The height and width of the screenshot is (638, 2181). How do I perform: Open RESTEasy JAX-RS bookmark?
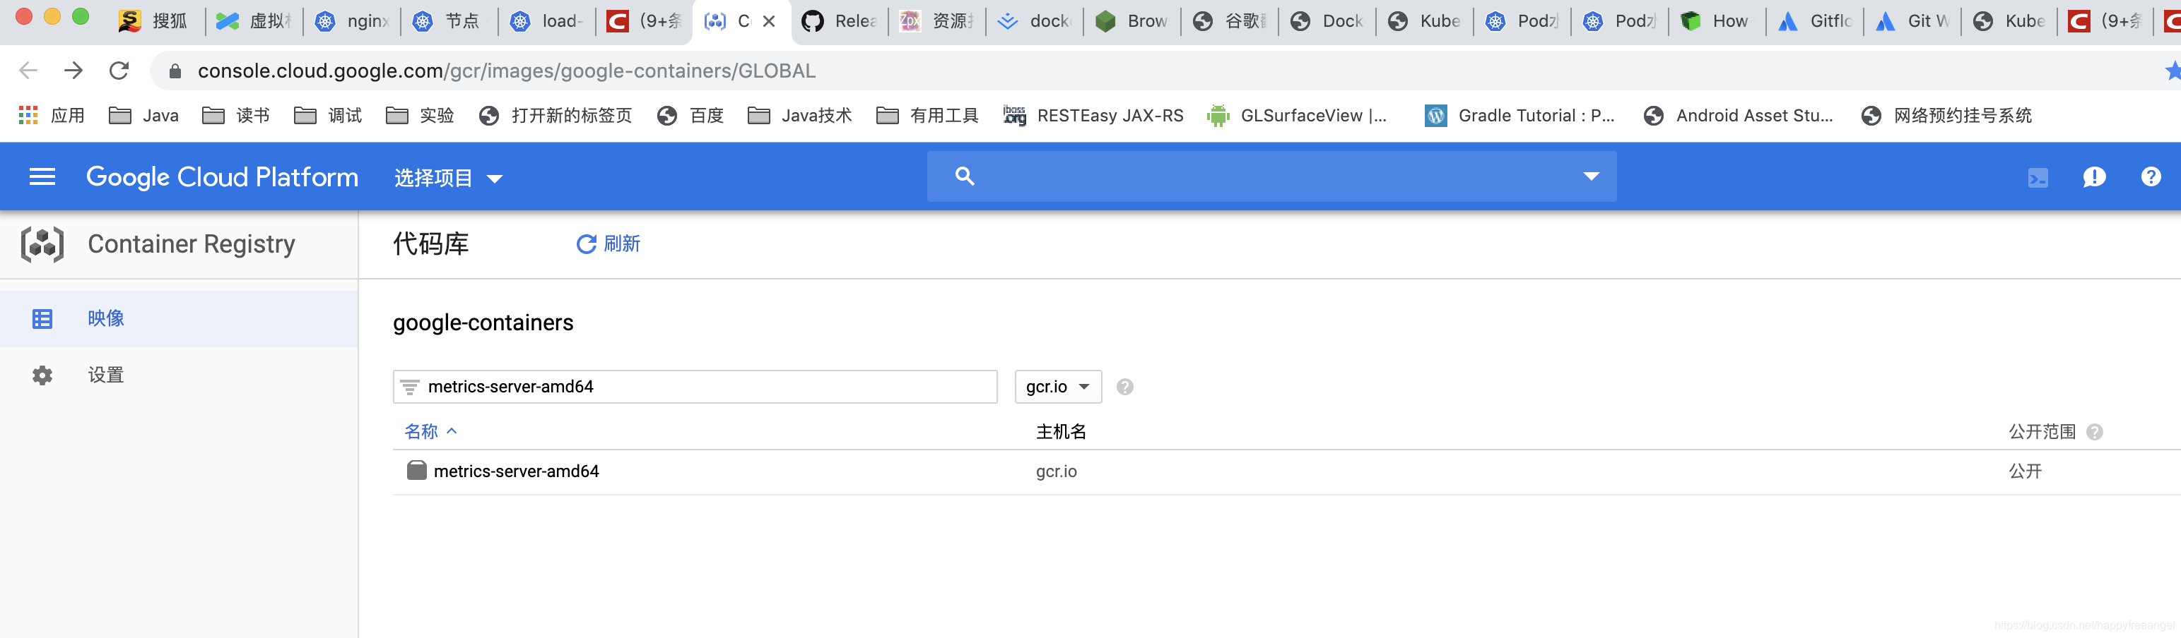tap(1093, 116)
